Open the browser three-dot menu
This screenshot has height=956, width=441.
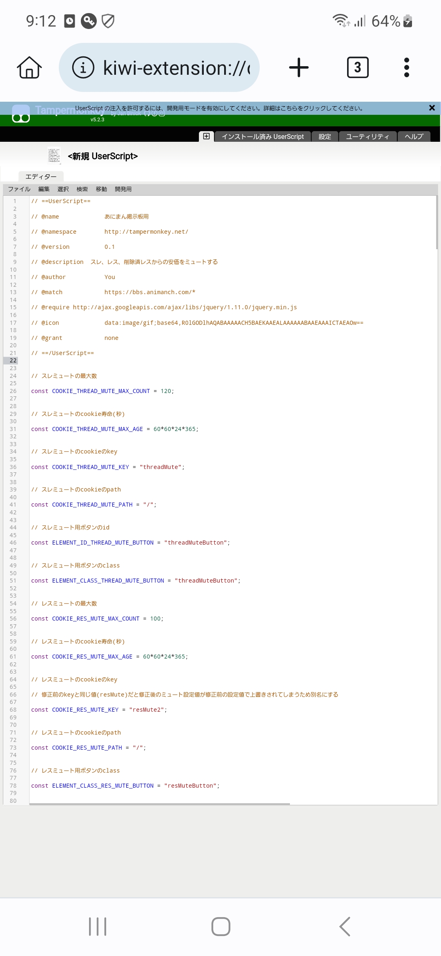[406, 68]
